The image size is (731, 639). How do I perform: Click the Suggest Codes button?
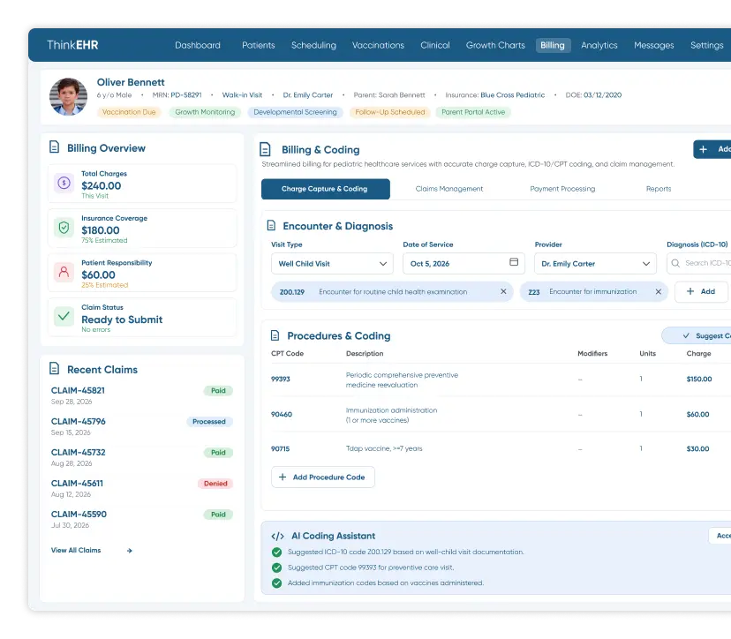[x=697, y=335]
